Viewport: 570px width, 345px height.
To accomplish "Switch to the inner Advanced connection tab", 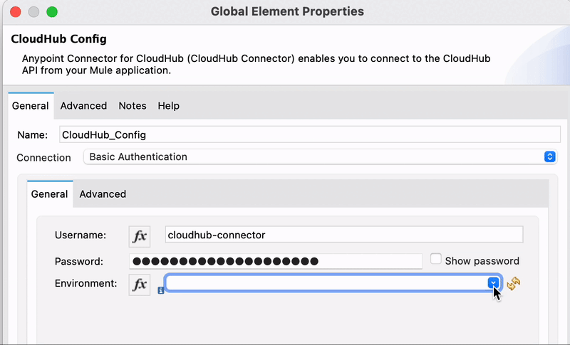I will 103,193.
